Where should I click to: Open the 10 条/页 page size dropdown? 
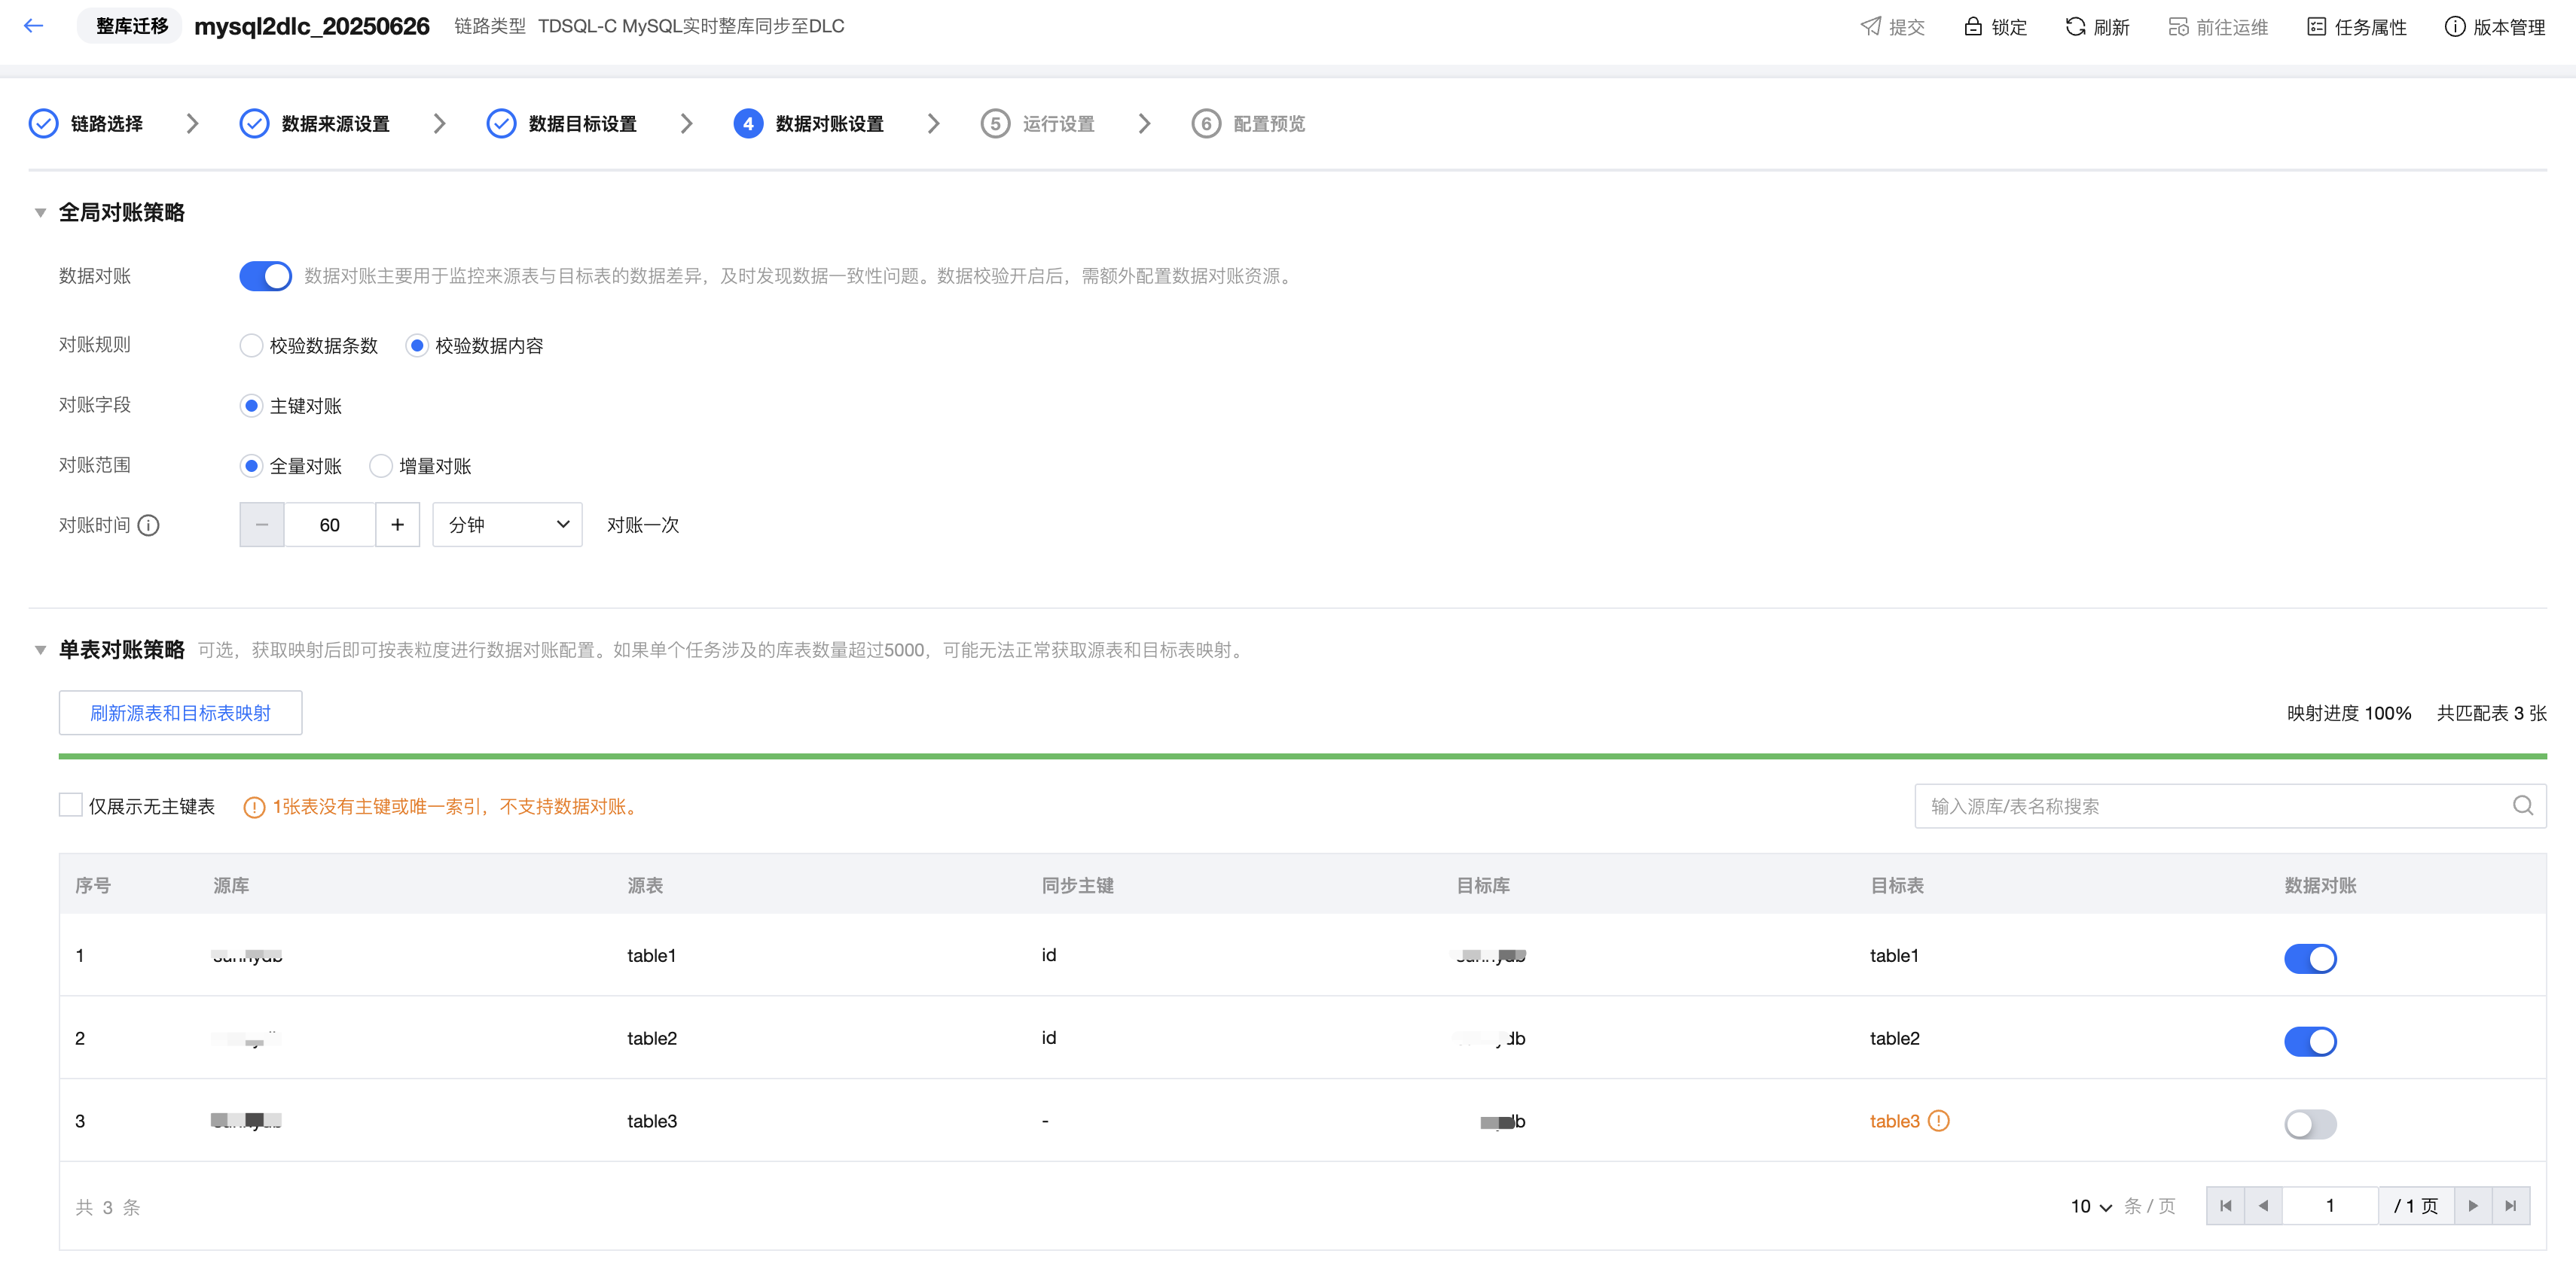[x=2091, y=1206]
